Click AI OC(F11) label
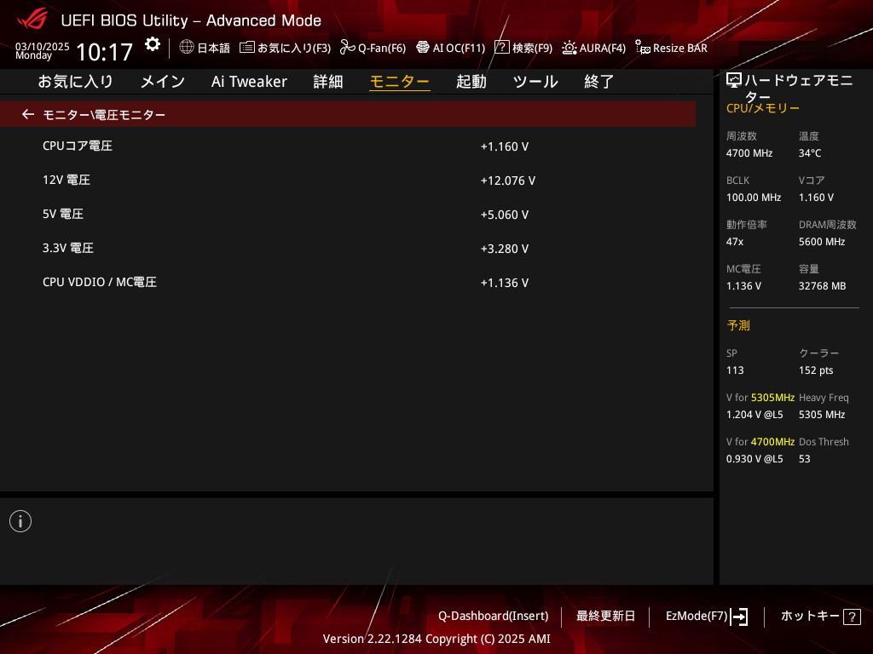This screenshot has height=654, width=873. click(459, 48)
